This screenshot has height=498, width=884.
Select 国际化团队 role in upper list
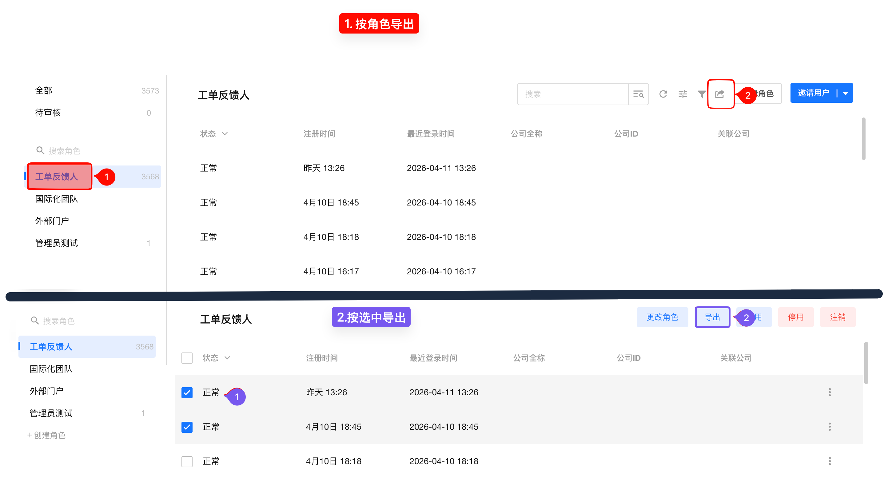point(57,199)
